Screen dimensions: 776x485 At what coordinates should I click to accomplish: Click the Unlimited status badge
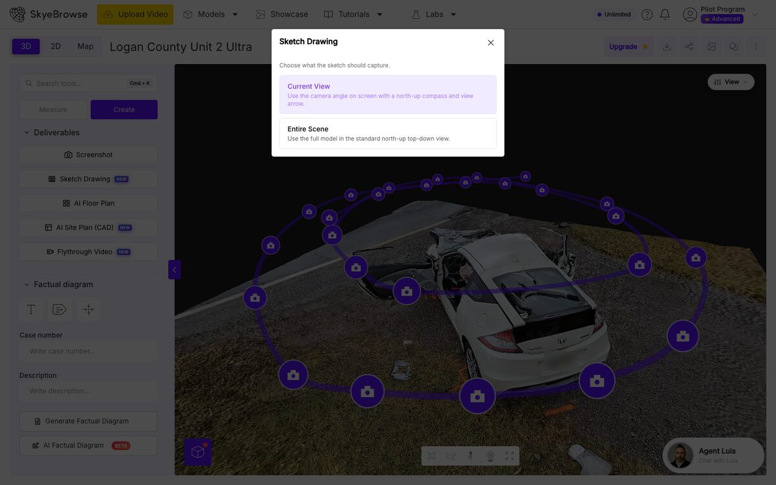(x=614, y=14)
